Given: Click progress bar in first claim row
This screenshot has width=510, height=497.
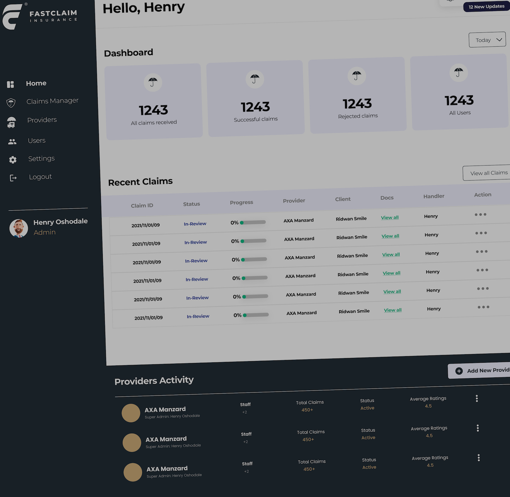Looking at the screenshot, I should click(x=253, y=222).
